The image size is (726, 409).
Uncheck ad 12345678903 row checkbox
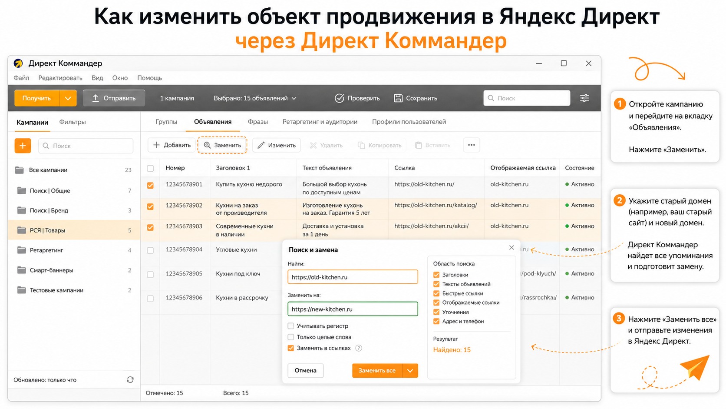click(150, 227)
